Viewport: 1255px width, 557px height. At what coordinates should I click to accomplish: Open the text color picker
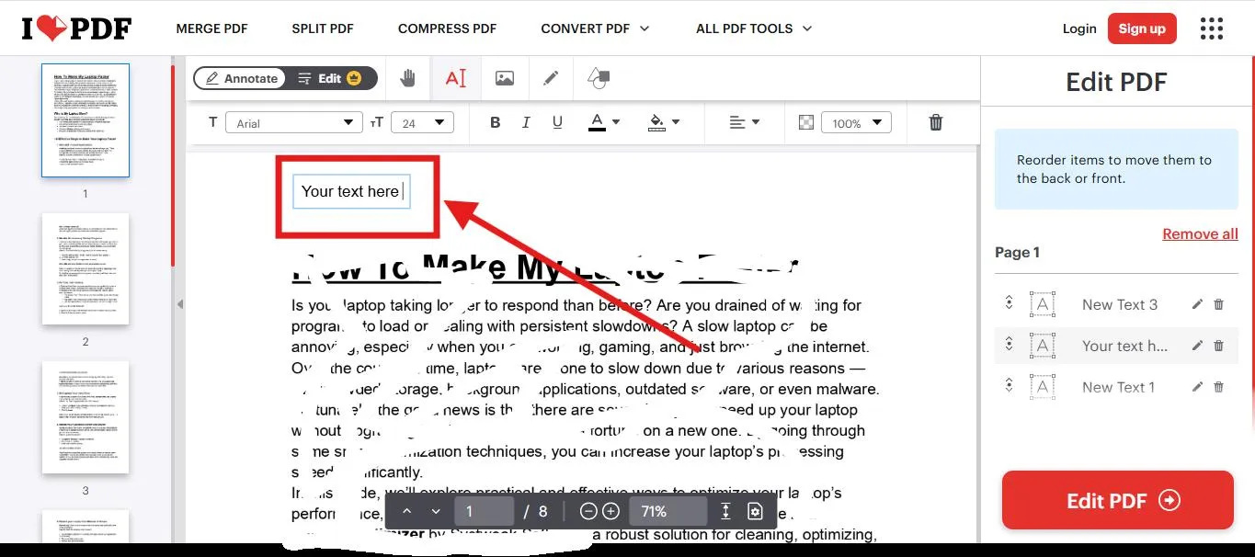click(604, 122)
